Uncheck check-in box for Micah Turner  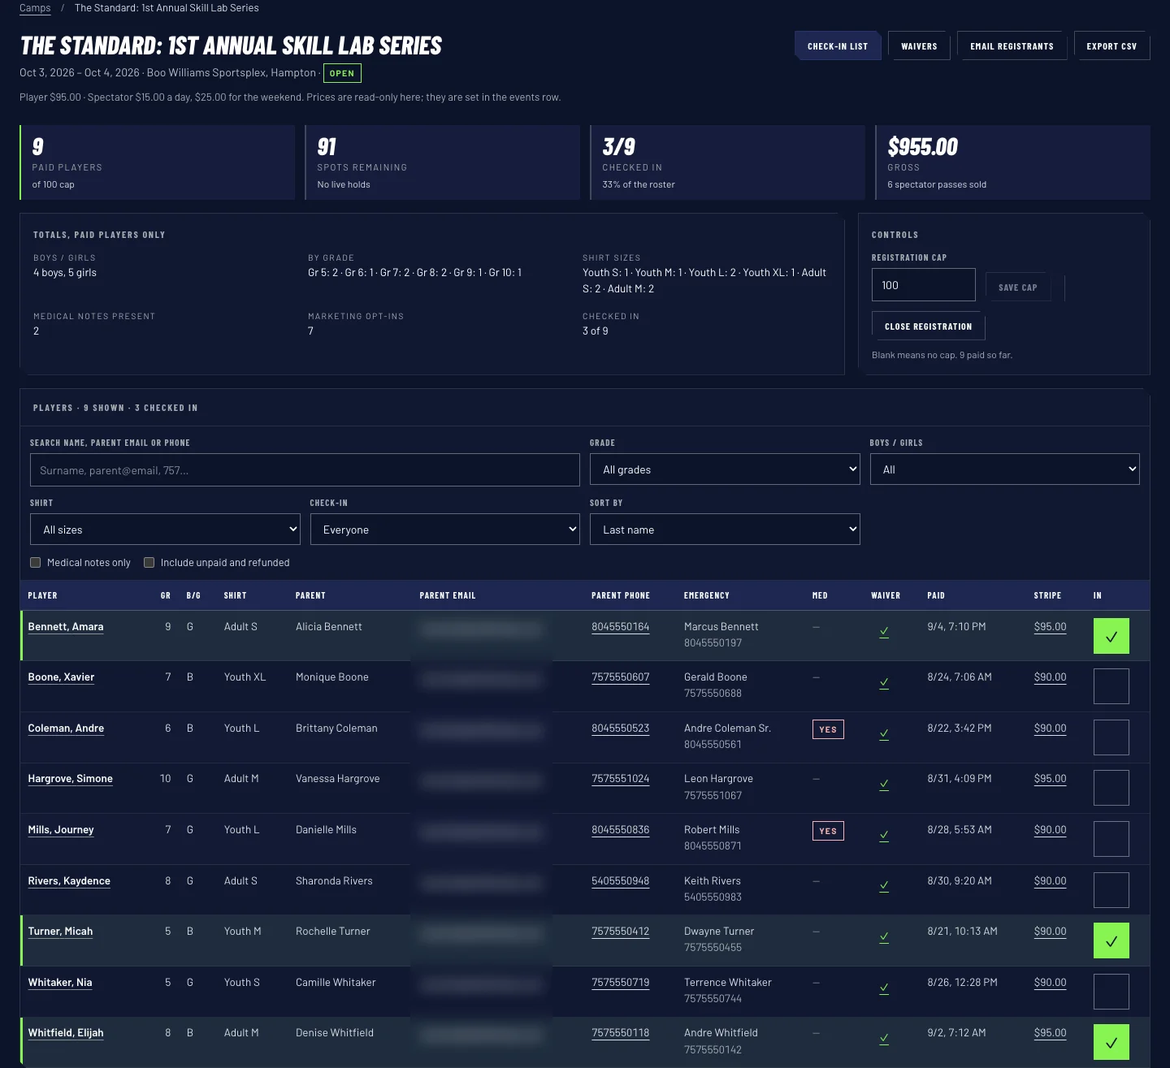tap(1111, 940)
